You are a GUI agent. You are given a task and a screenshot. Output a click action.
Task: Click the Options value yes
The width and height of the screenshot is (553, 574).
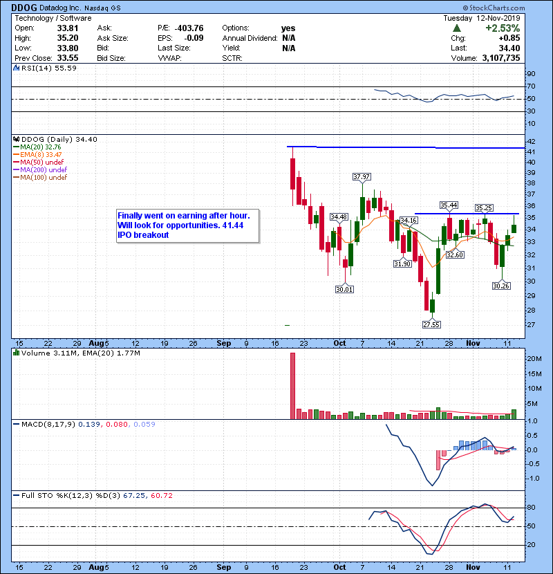point(288,28)
